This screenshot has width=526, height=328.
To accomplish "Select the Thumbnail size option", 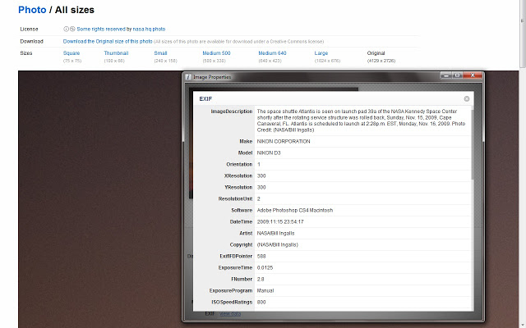I will (116, 53).
